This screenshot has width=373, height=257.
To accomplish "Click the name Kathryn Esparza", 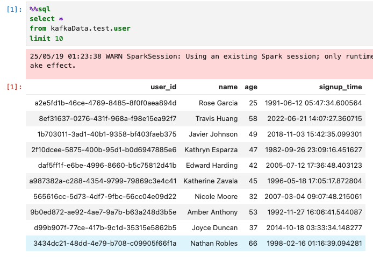I will [211, 149].
